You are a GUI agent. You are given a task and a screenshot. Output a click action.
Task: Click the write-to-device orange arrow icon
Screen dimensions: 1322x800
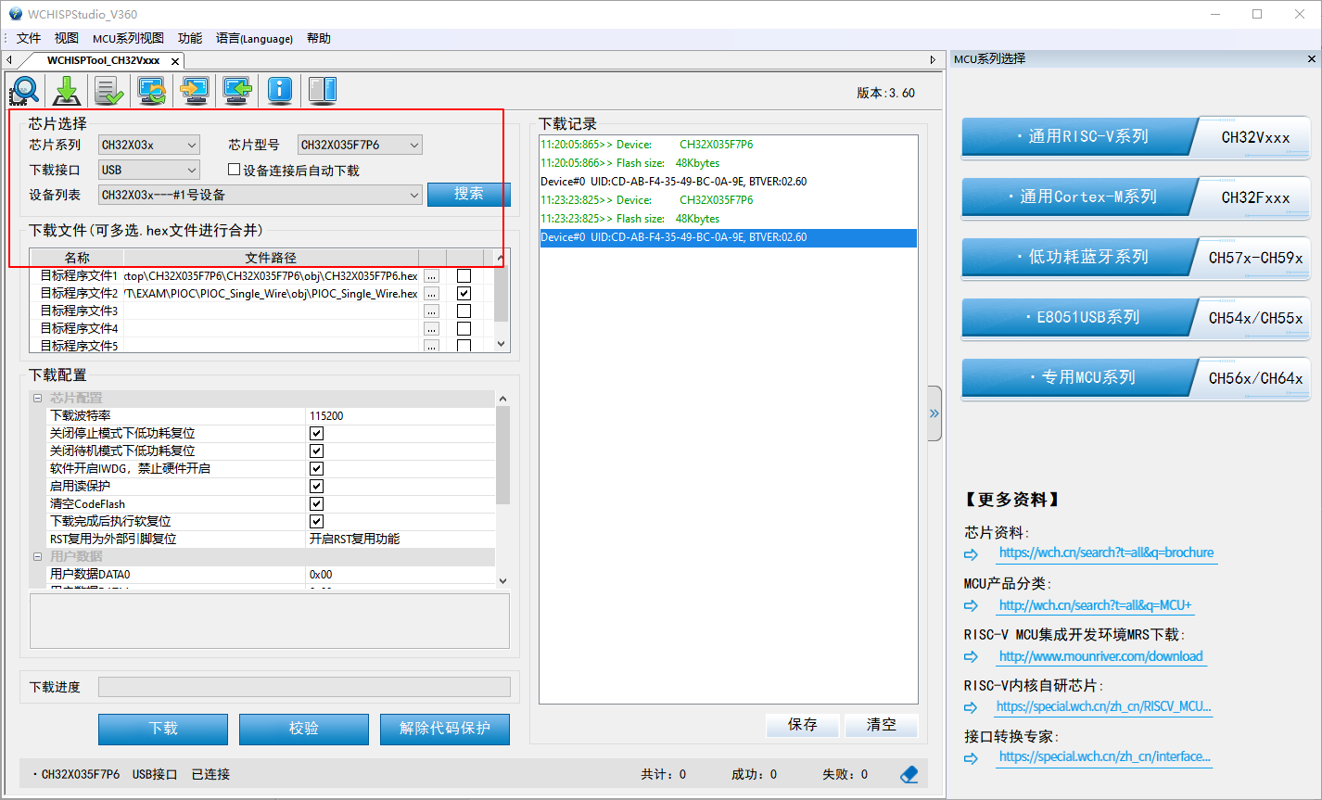[194, 91]
